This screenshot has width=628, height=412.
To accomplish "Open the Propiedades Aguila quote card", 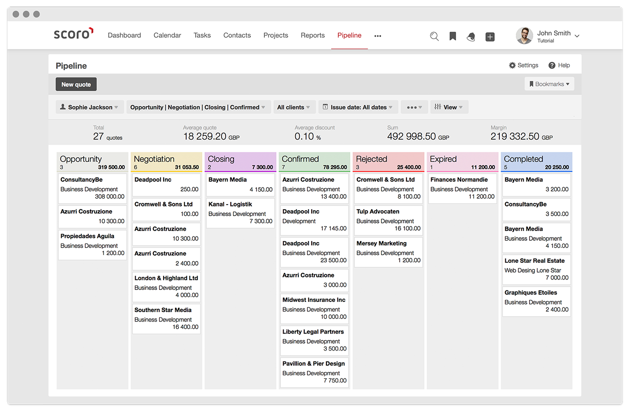I will pos(92,245).
